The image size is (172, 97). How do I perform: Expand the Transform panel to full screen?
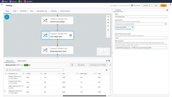tap(167, 10)
